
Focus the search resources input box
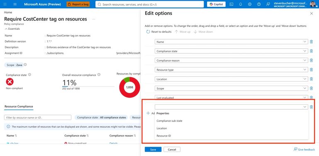tap(149, 4)
